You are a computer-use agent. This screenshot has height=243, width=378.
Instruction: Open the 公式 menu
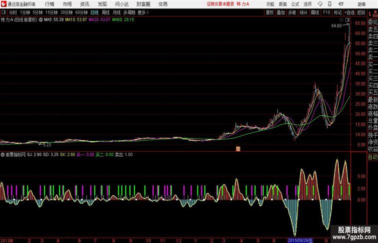[295, 4]
